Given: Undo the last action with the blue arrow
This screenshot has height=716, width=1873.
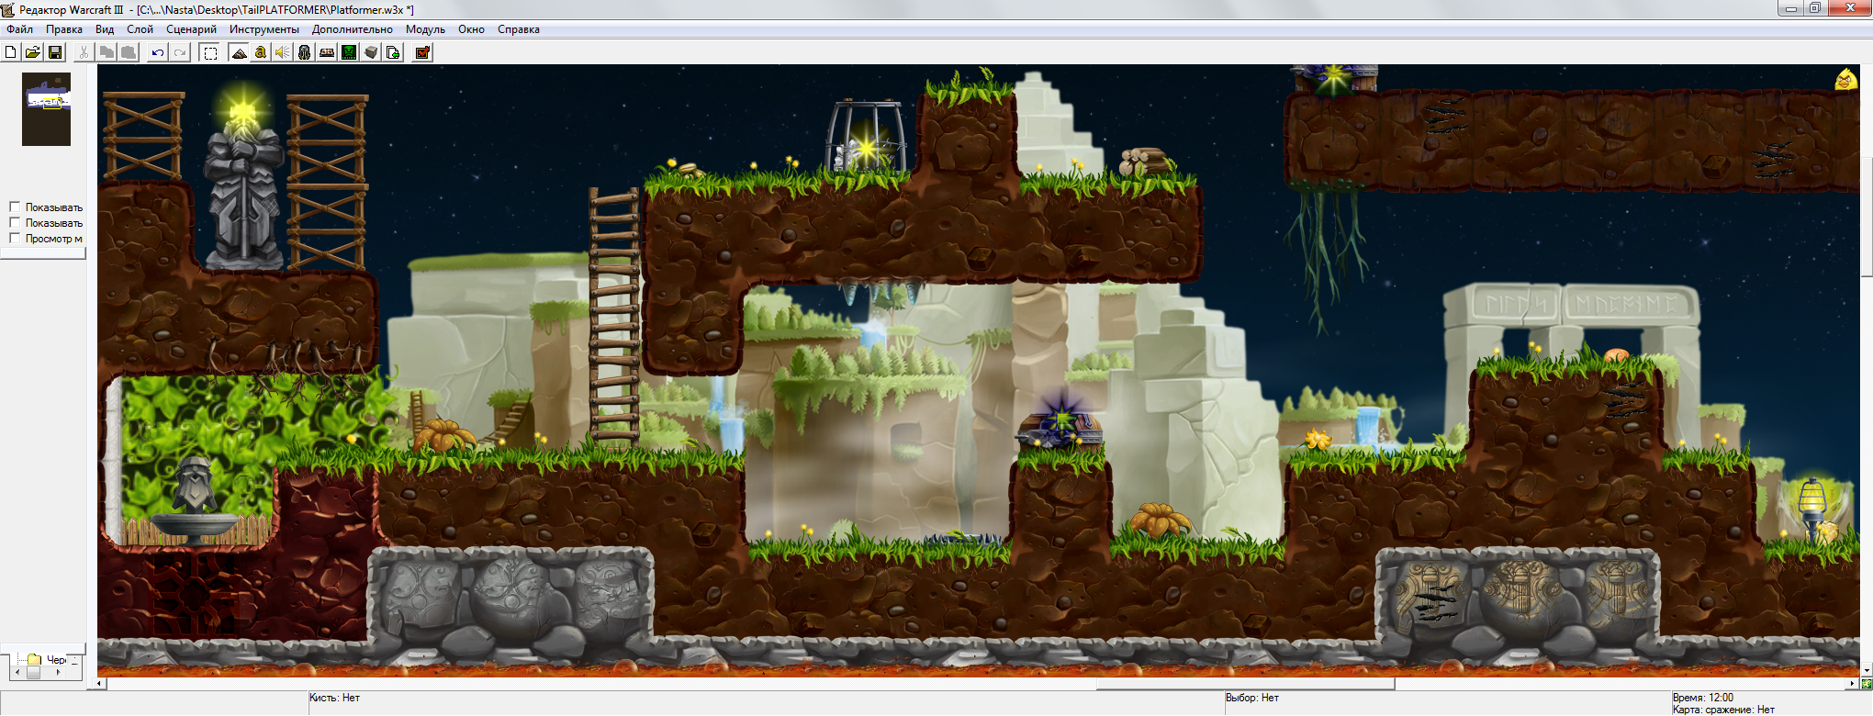Looking at the screenshot, I should 158,52.
